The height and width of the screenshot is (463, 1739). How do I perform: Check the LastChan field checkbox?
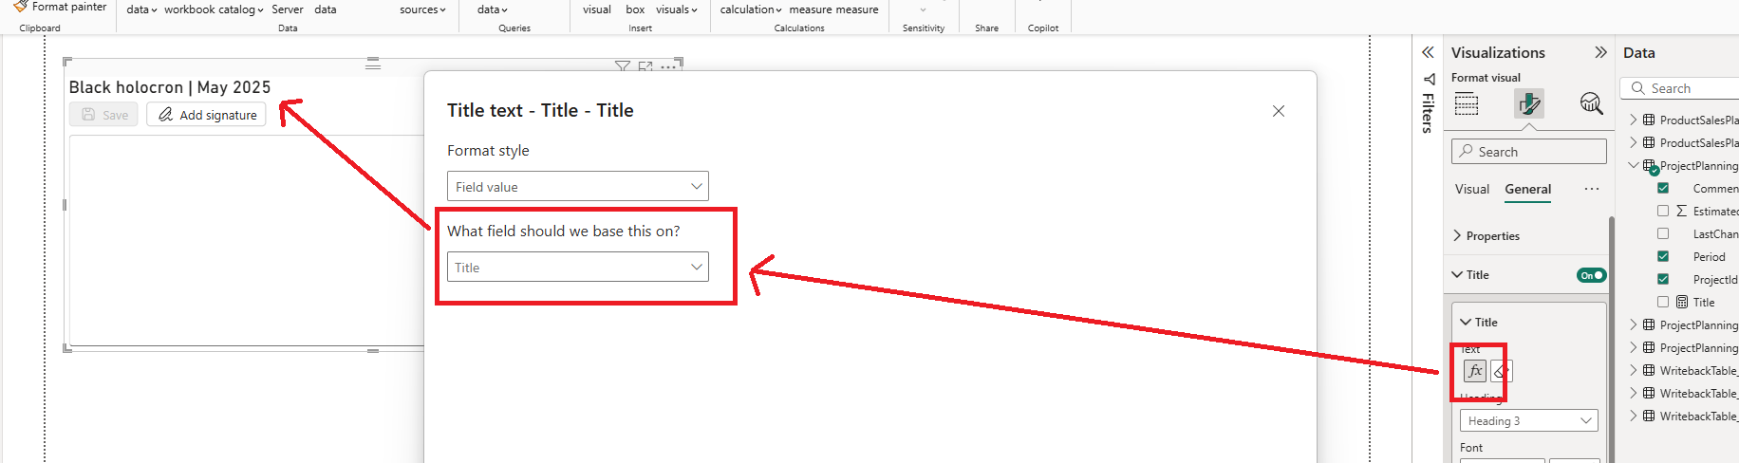click(x=1663, y=233)
